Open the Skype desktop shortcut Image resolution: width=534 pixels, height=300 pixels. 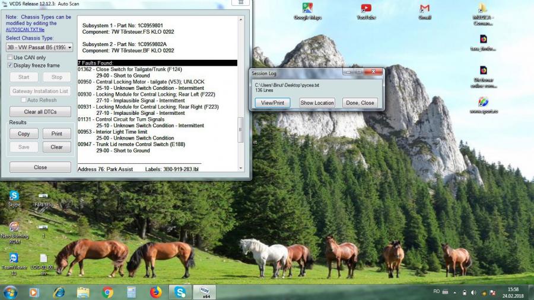coord(14,196)
